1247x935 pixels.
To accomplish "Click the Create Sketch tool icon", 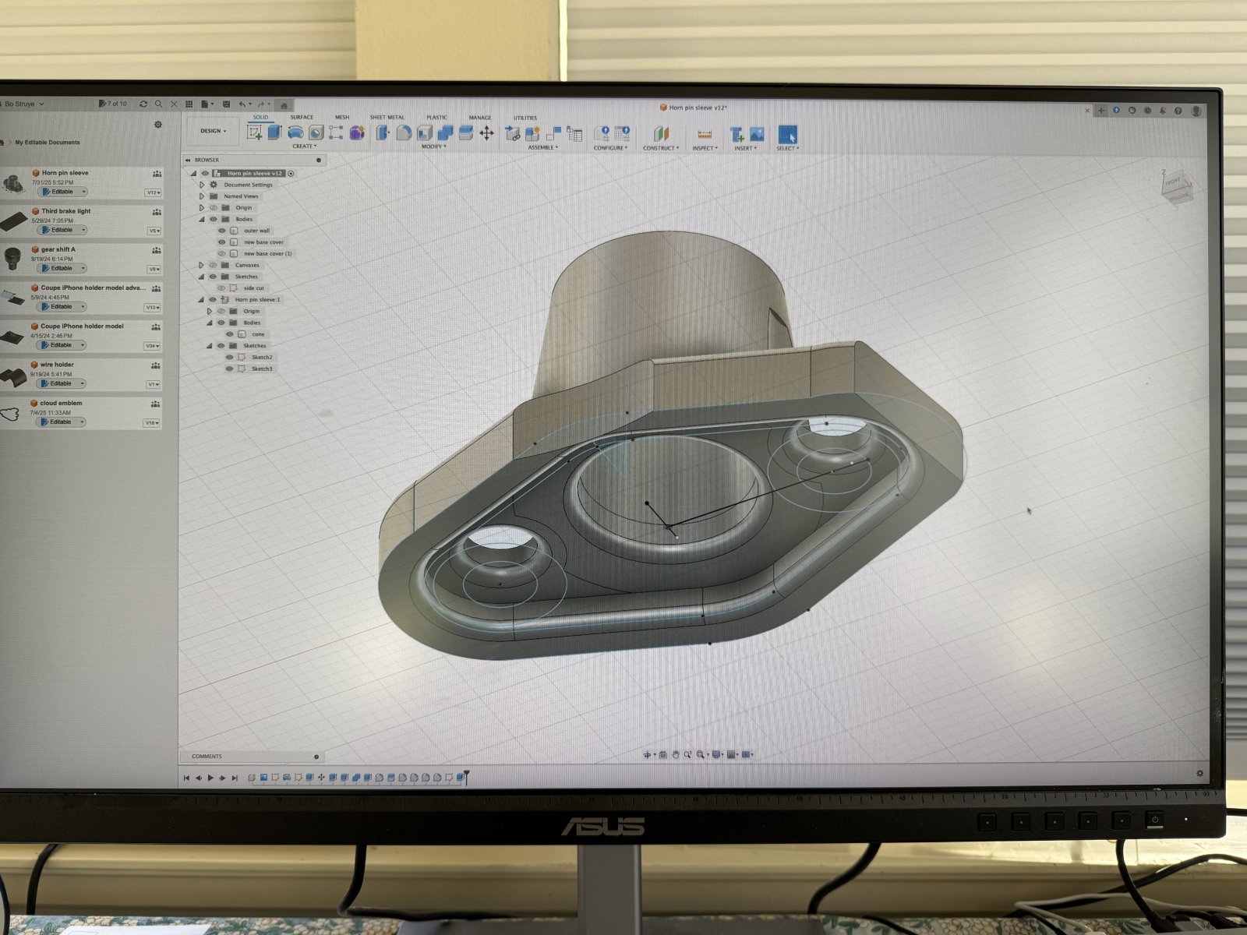I will (x=255, y=132).
